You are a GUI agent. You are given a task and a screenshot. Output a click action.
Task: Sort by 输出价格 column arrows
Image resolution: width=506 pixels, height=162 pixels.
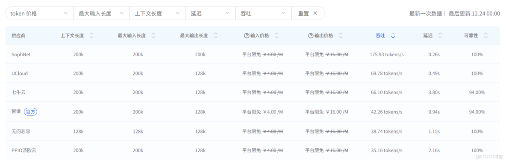pos(341,36)
